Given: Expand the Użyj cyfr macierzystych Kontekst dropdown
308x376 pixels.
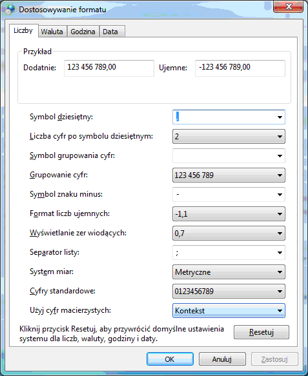Looking at the screenshot, I should [229, 311].
